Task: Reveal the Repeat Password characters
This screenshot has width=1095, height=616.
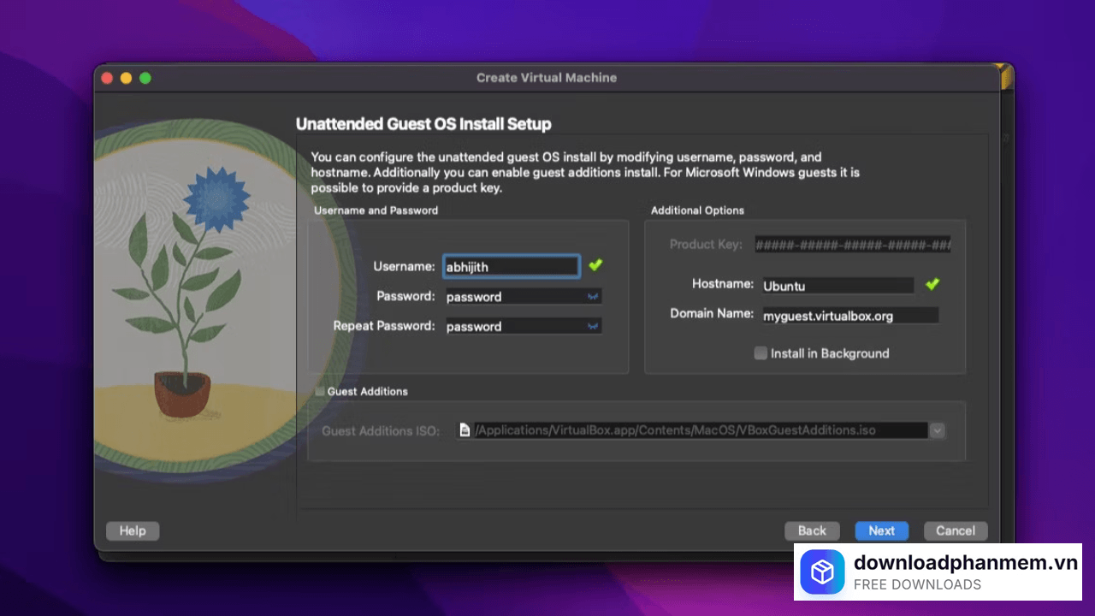Action: pyautogui.click(x=594, y=325)
